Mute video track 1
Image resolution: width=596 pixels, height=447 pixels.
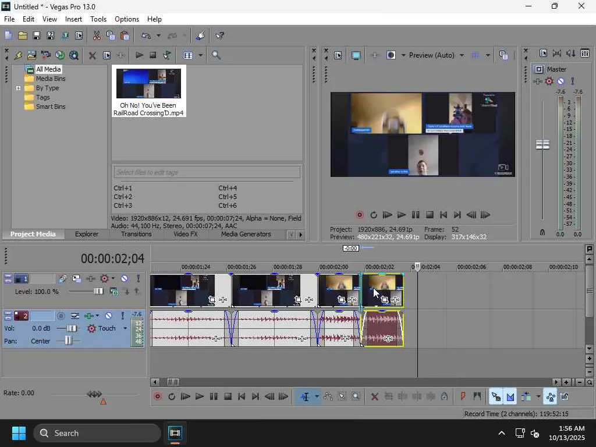125,279
